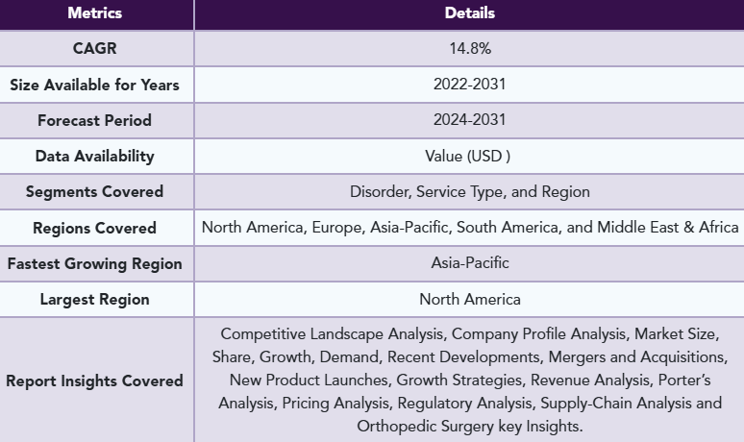Viewport: 744px width, 442px height.
Task: Click the 2022-2031 value cell
Action: click(x=469, y=85)
